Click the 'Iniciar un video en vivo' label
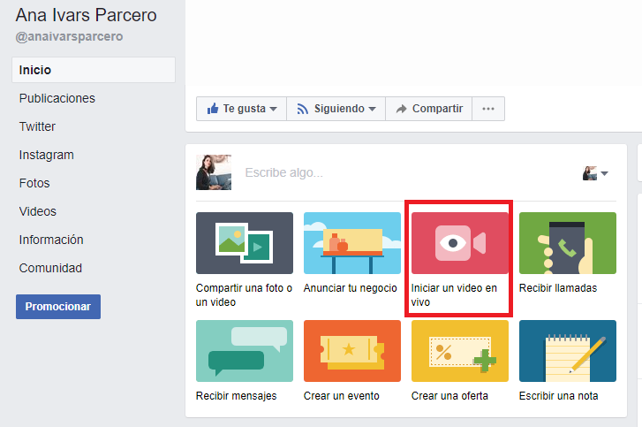The width and height of the screenshot is (642, 427). [454, 295]
